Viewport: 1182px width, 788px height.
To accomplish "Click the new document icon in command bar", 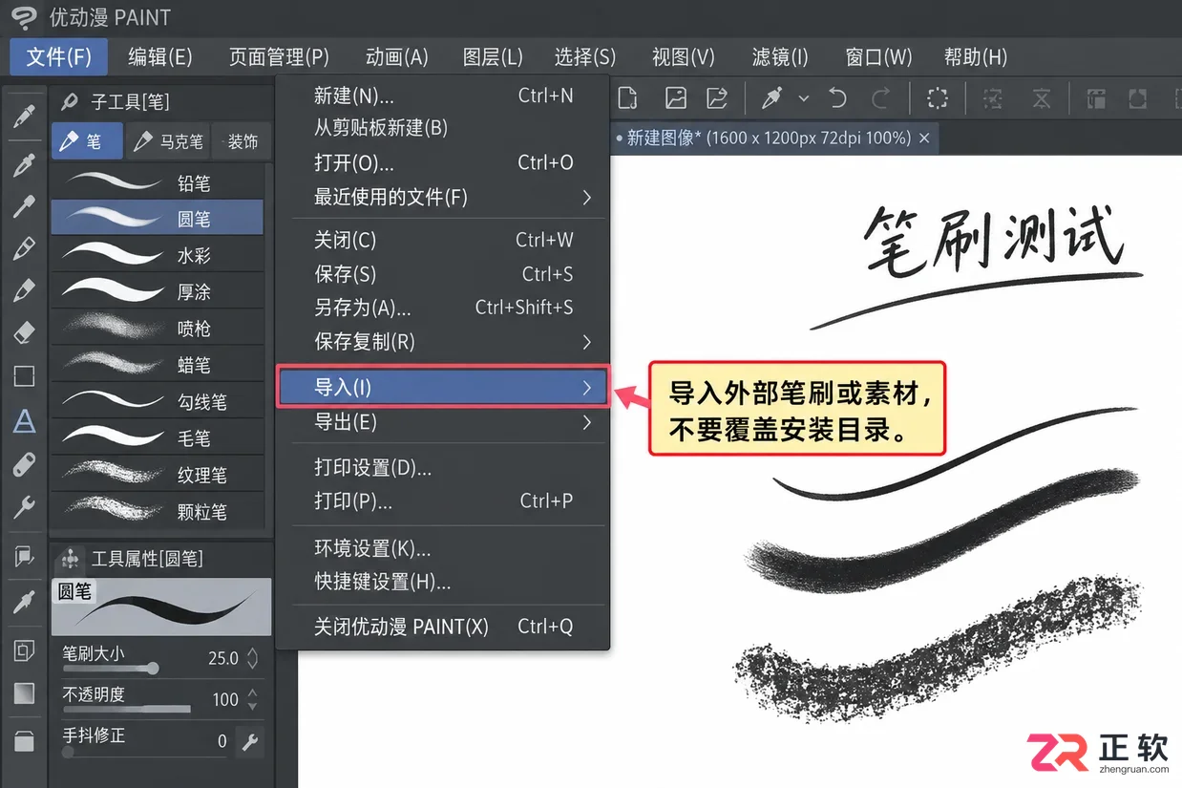I will click(627, 98).
